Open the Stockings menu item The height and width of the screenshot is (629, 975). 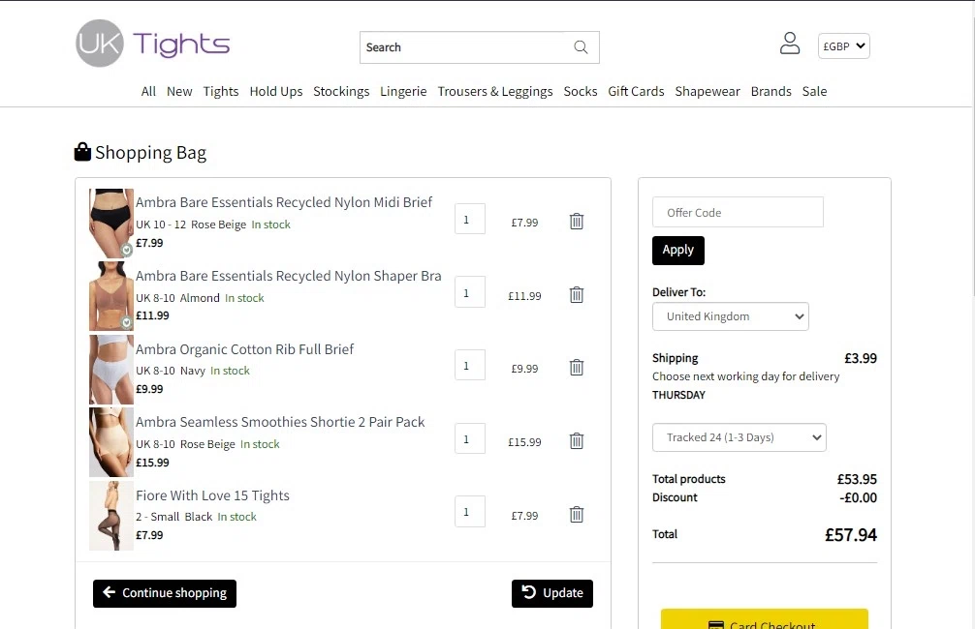click(341, 91)
